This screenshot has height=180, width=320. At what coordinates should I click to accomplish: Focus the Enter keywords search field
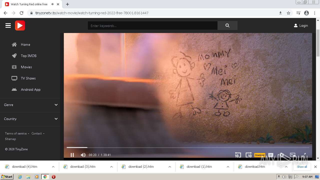click(x=152, y=25)
